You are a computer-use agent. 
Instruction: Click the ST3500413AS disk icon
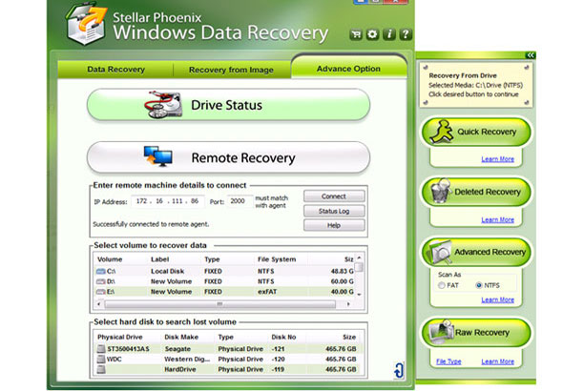point(101,349)
